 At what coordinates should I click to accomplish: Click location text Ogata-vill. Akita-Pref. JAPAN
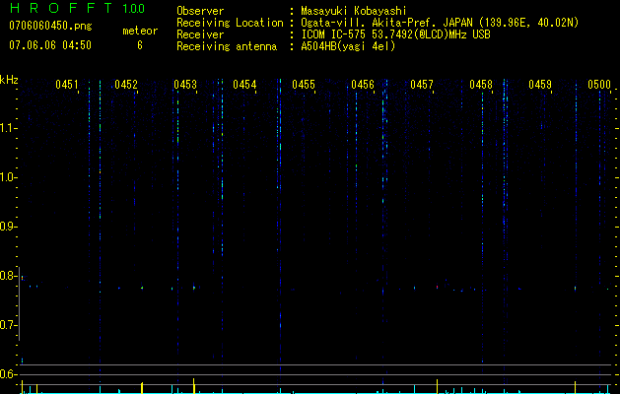pyautogui.click(x=386, y=23)
